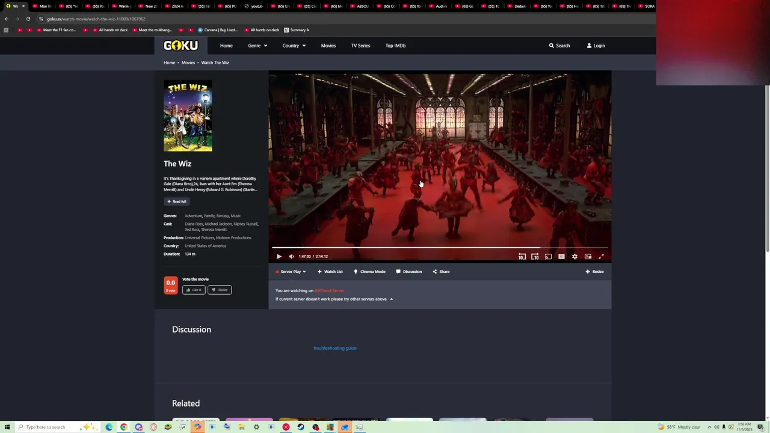This screenshot has width=770, height=433.
Task: Mute the video volume speaker icon
Action: click(x=291, y=257)
